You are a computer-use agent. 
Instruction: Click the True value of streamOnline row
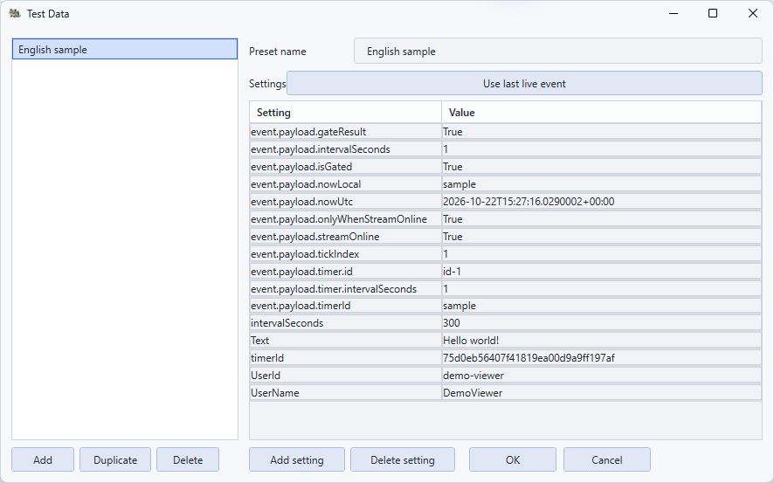(x=601, y=237)
